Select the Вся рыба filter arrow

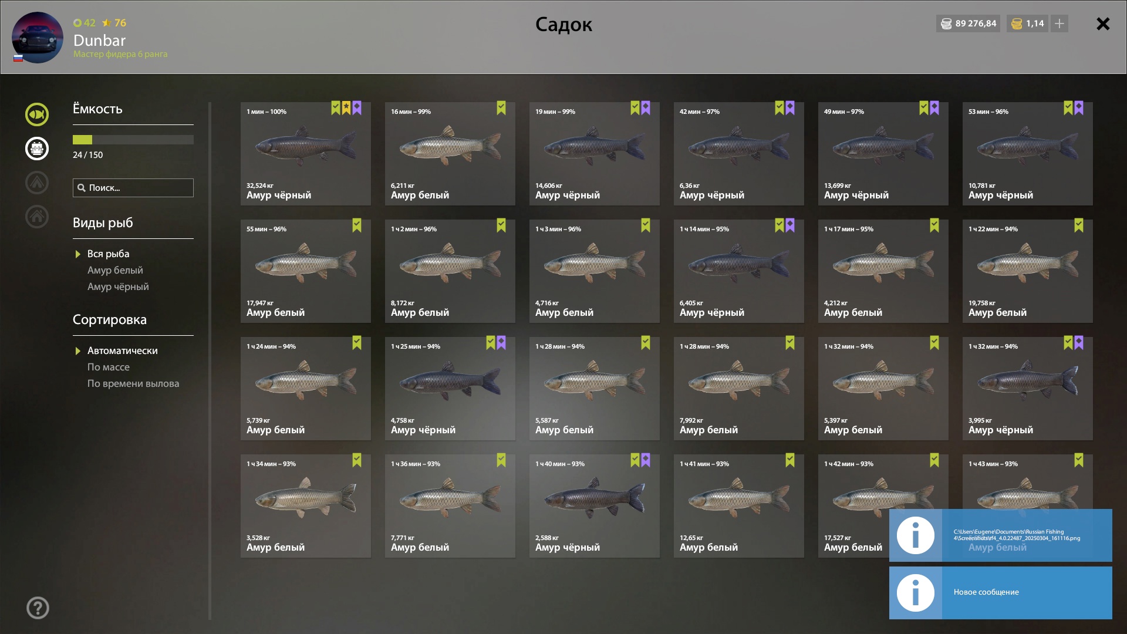pyautogui.click(x=77, y=254)
